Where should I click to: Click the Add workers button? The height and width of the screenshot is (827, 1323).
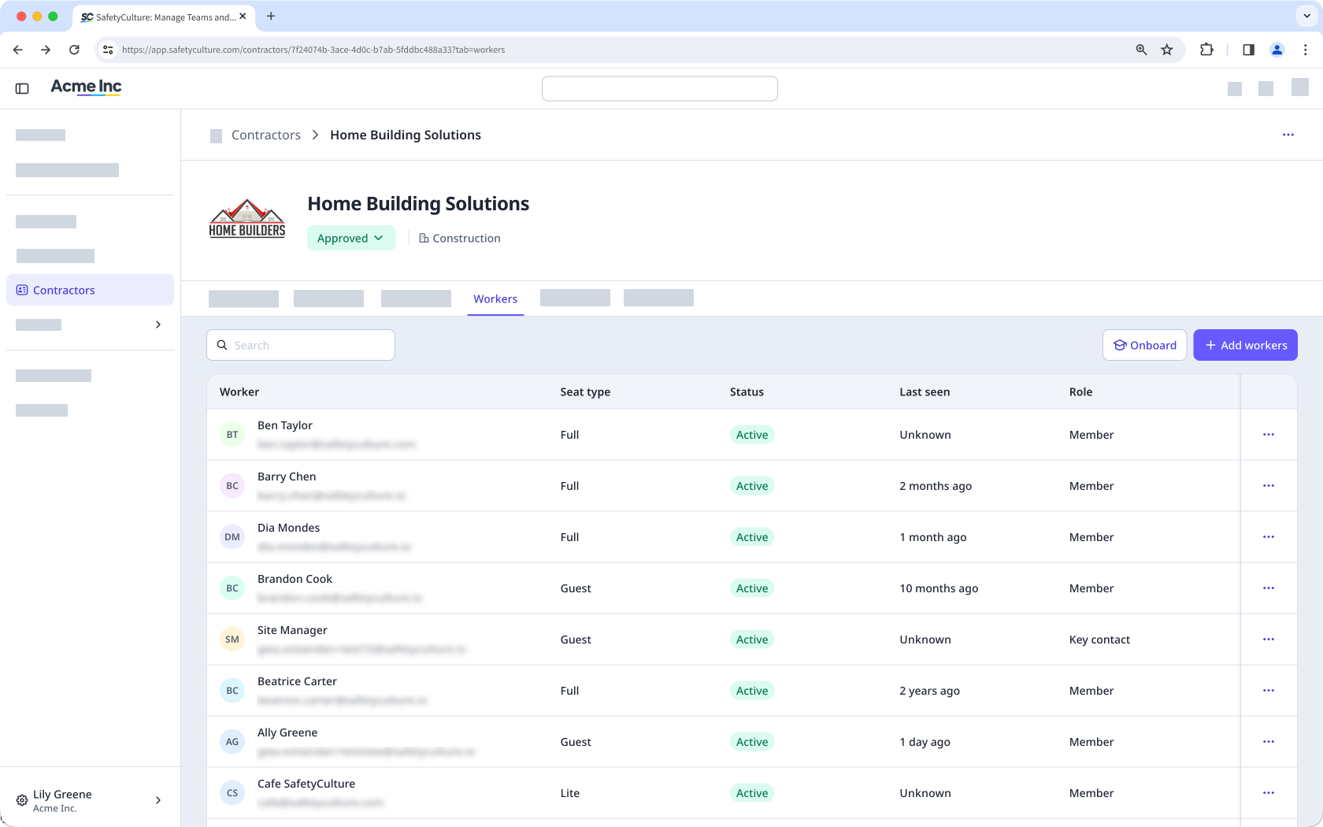coord(1245,345)
